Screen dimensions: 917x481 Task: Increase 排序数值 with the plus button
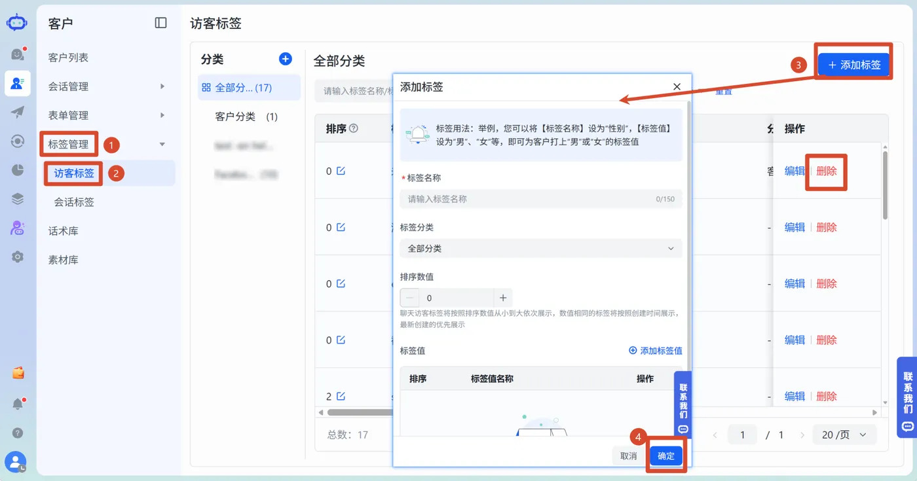(x=503, y=298)
